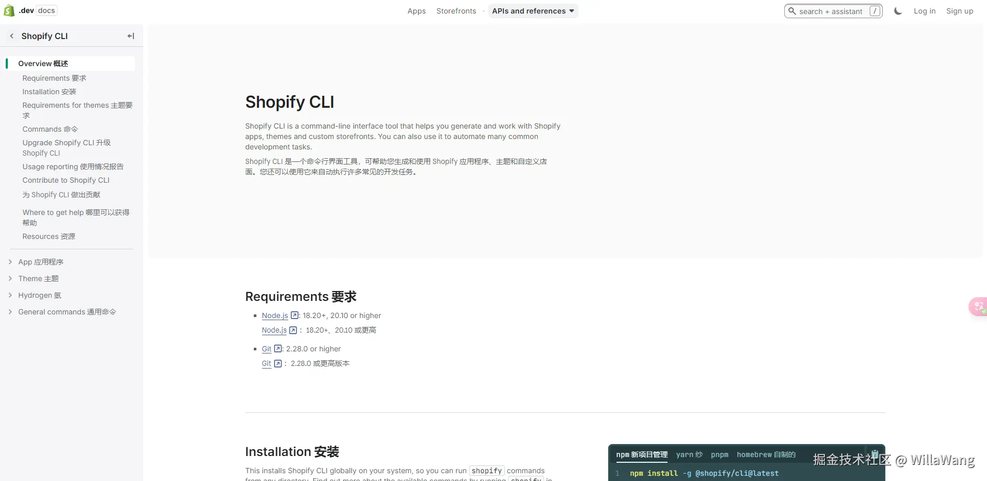Select the yarn code tab
987x481 pixels.
coord(689,454)
